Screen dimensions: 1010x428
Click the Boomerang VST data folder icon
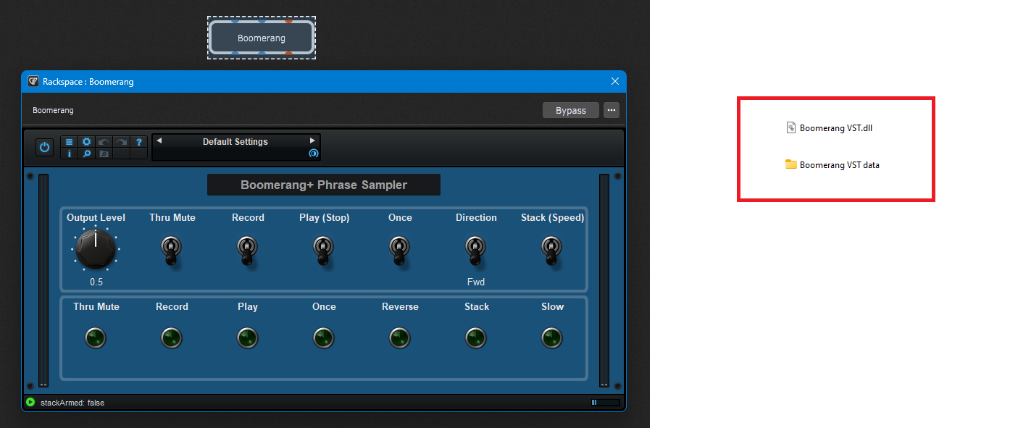(791, 164)
